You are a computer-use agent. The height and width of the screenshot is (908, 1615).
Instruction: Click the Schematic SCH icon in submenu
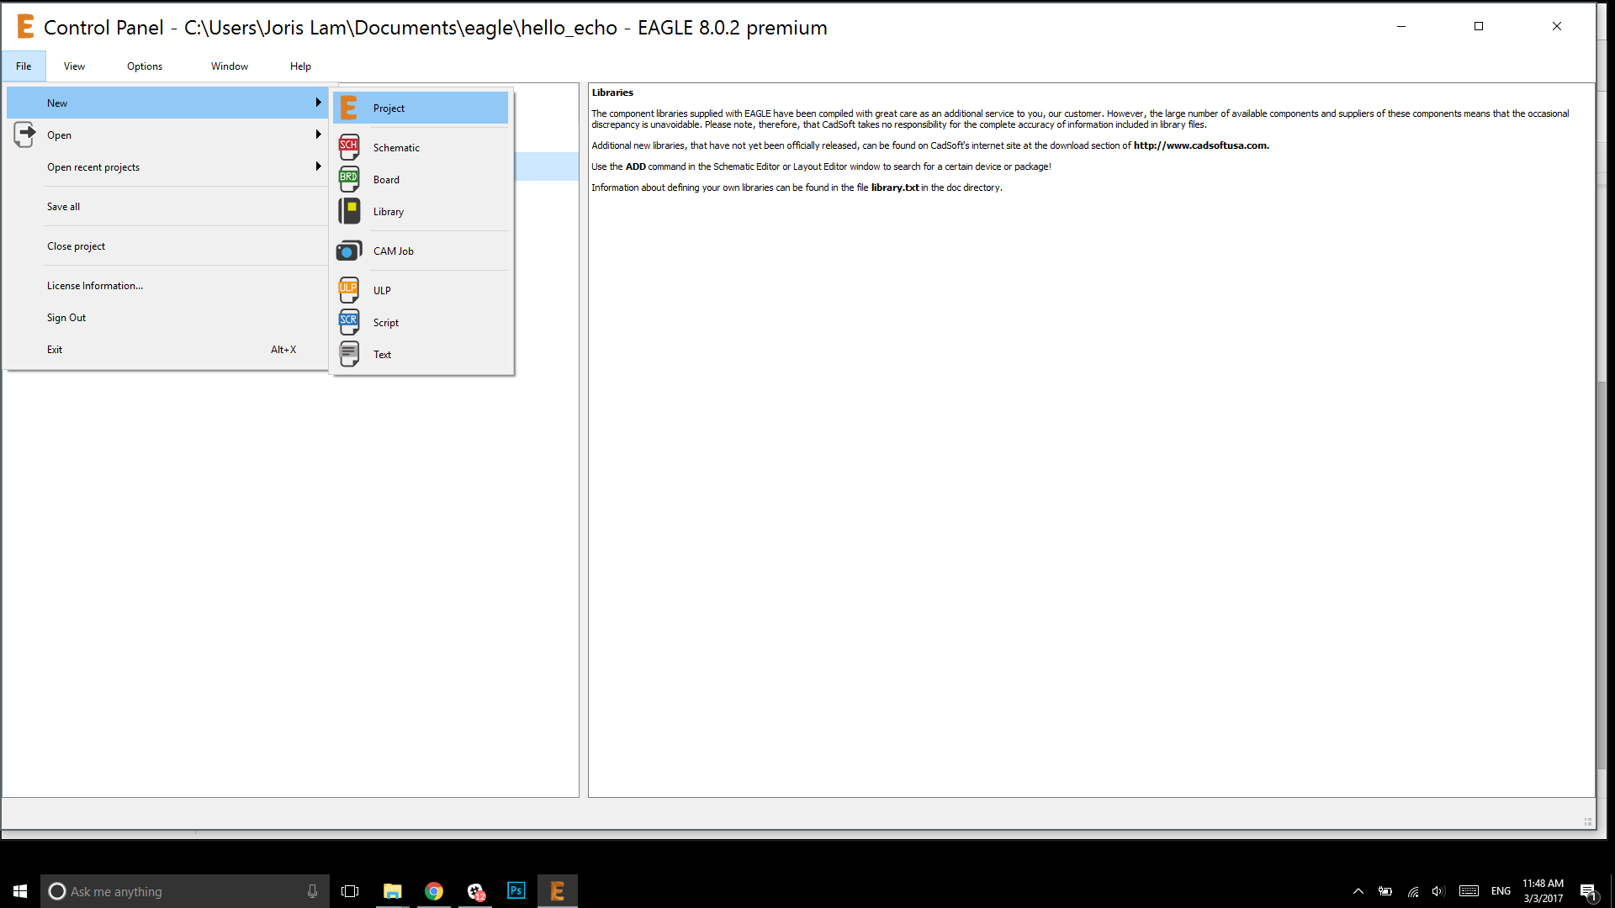point(349,147)
